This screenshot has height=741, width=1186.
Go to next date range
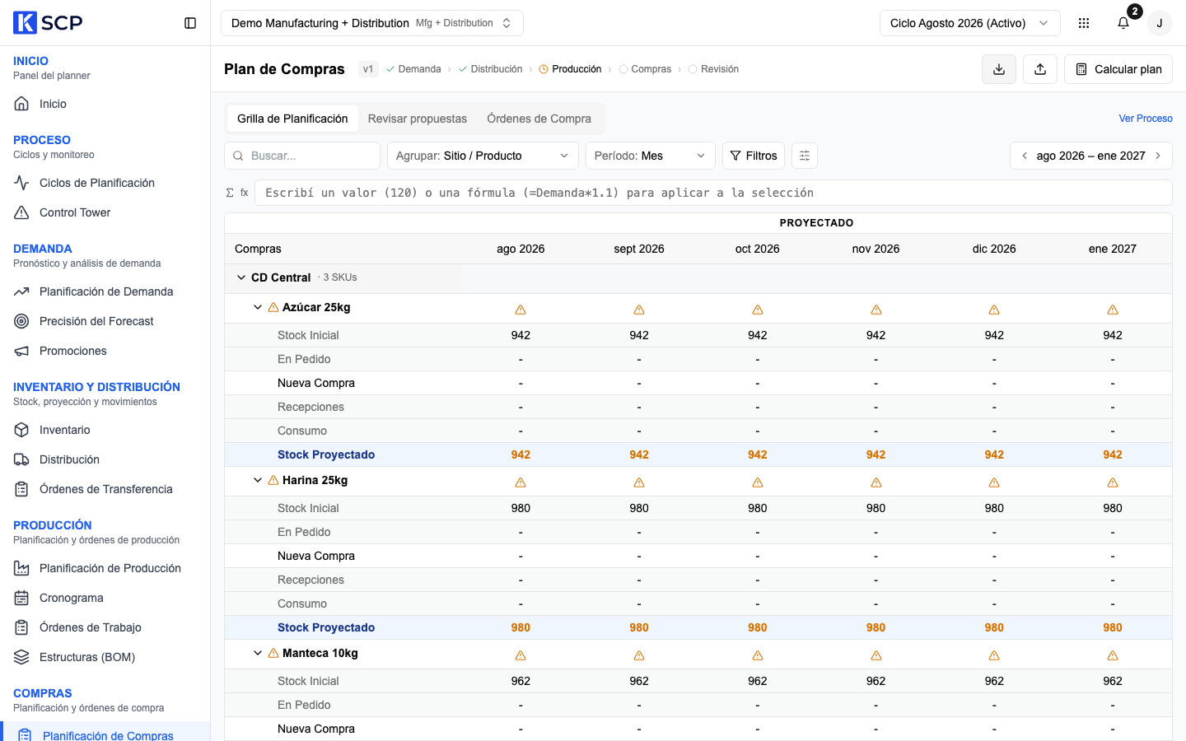1158,156
